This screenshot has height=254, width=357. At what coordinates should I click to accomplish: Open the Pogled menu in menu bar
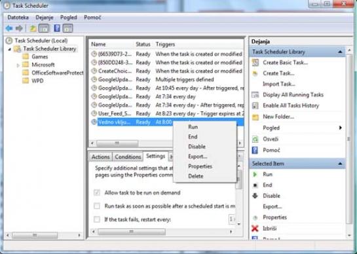pos(69,18)
